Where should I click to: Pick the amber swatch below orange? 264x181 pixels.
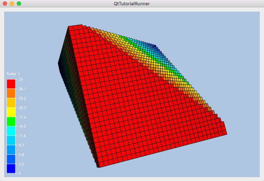point(11,103)
